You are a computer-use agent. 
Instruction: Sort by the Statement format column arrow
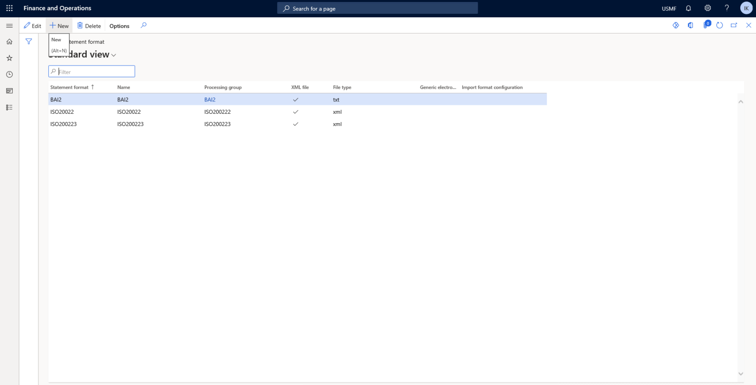tap(92, 87)
